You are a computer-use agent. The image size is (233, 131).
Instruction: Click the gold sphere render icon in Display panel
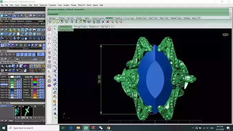[x=40, y=45]
